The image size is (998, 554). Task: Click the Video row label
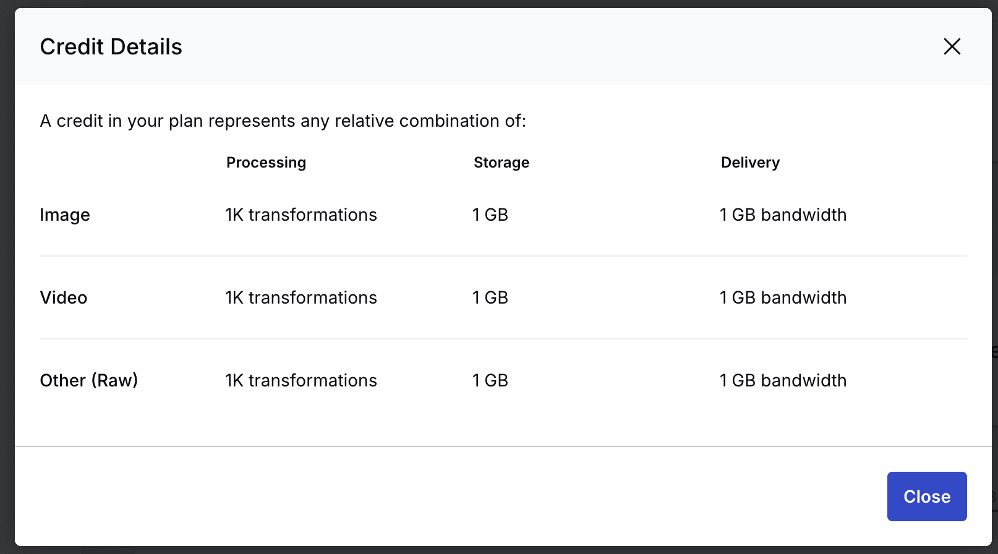64,297
